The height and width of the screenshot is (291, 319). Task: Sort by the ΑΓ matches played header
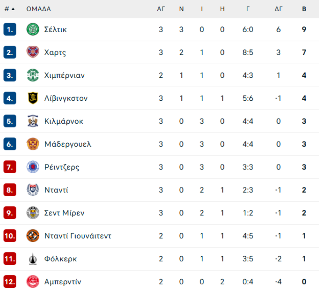pos(161,9)
